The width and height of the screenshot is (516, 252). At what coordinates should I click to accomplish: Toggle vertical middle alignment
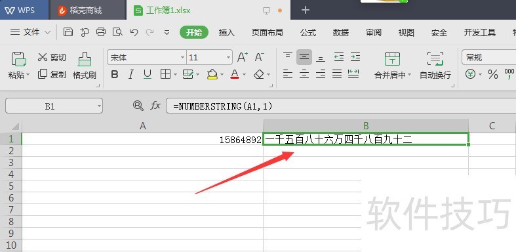(304, 57)
